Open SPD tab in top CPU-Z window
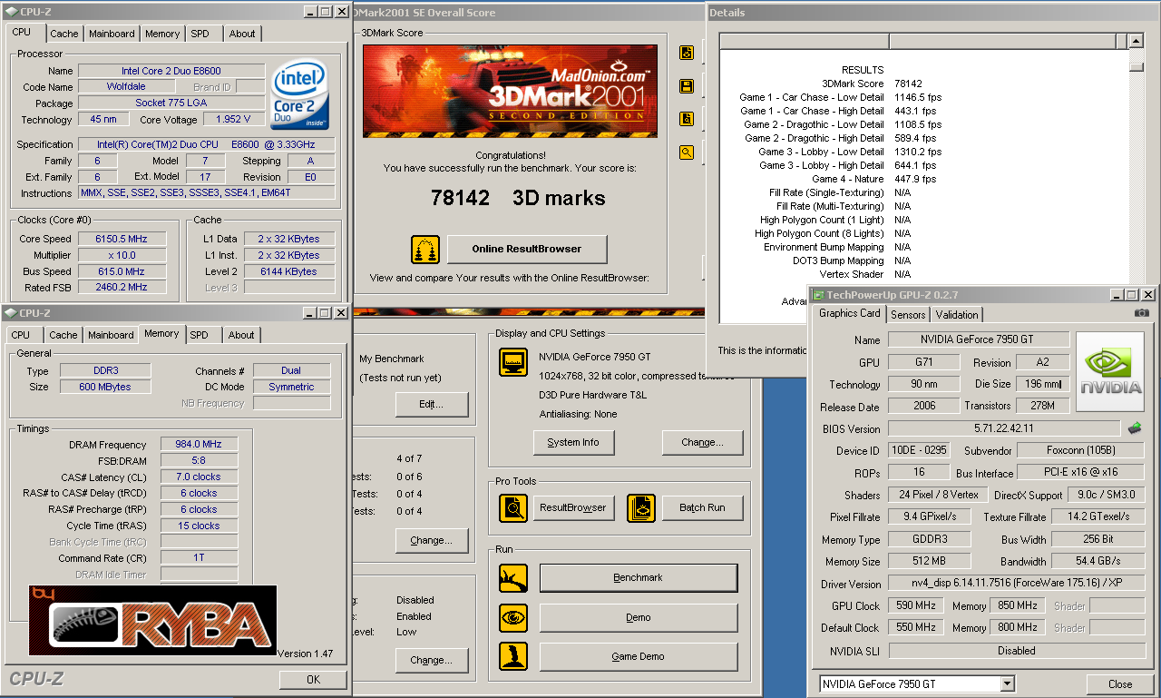Image resolution: width=1161 pixels, height=698 pixels. (x=200, y=34)
